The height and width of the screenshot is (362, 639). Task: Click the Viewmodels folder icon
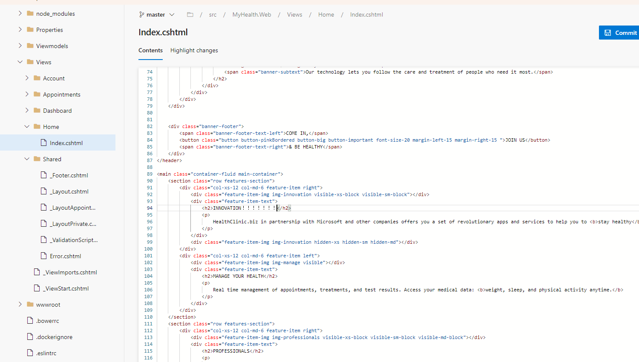pyautogui.click(x=30, y=46)
